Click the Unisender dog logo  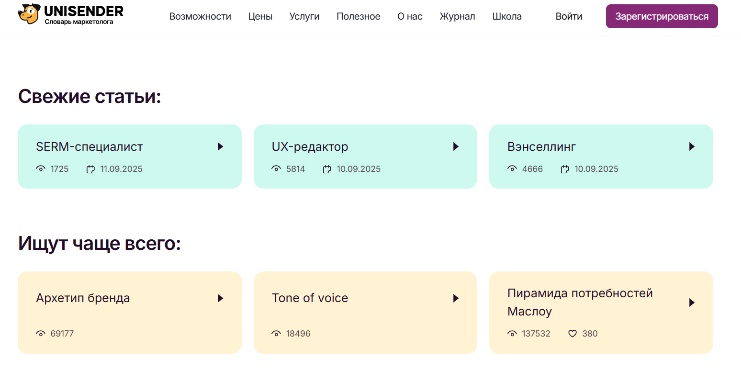point(29,14)
